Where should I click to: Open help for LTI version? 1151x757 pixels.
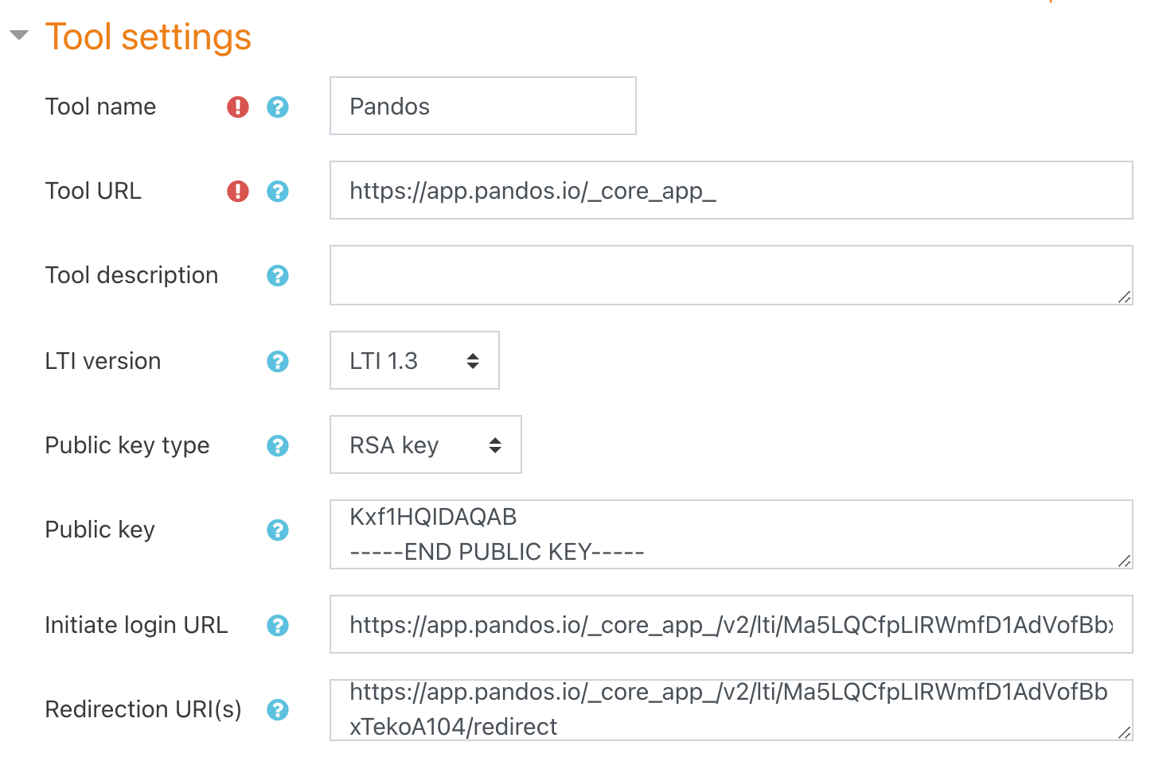pyautogui.click(x=278, y=361)
